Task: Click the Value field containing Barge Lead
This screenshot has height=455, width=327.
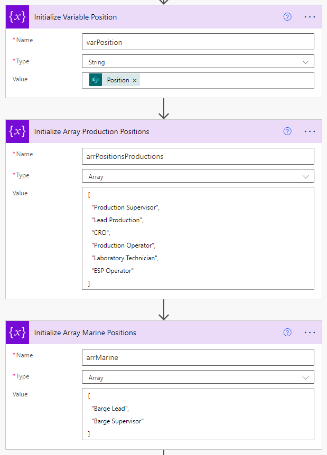Action: 198,414
